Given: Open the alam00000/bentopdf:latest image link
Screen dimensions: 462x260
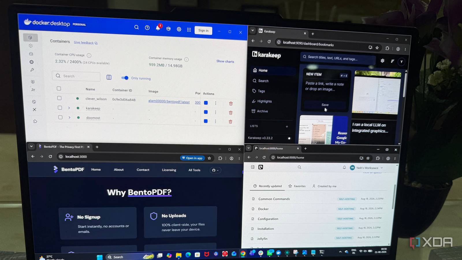Looking at the screenshot, I should pyautogui.click(x=169, y=101).
